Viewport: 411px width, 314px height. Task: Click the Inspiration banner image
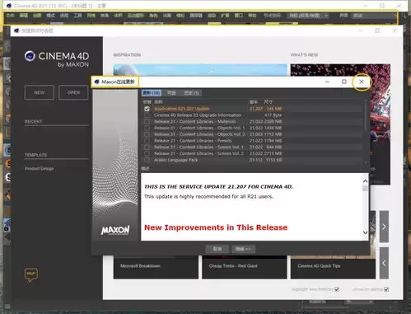click(200, 70)
